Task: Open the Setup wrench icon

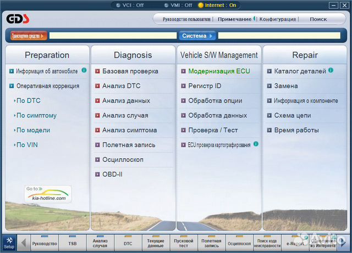Action: [9, 242]
